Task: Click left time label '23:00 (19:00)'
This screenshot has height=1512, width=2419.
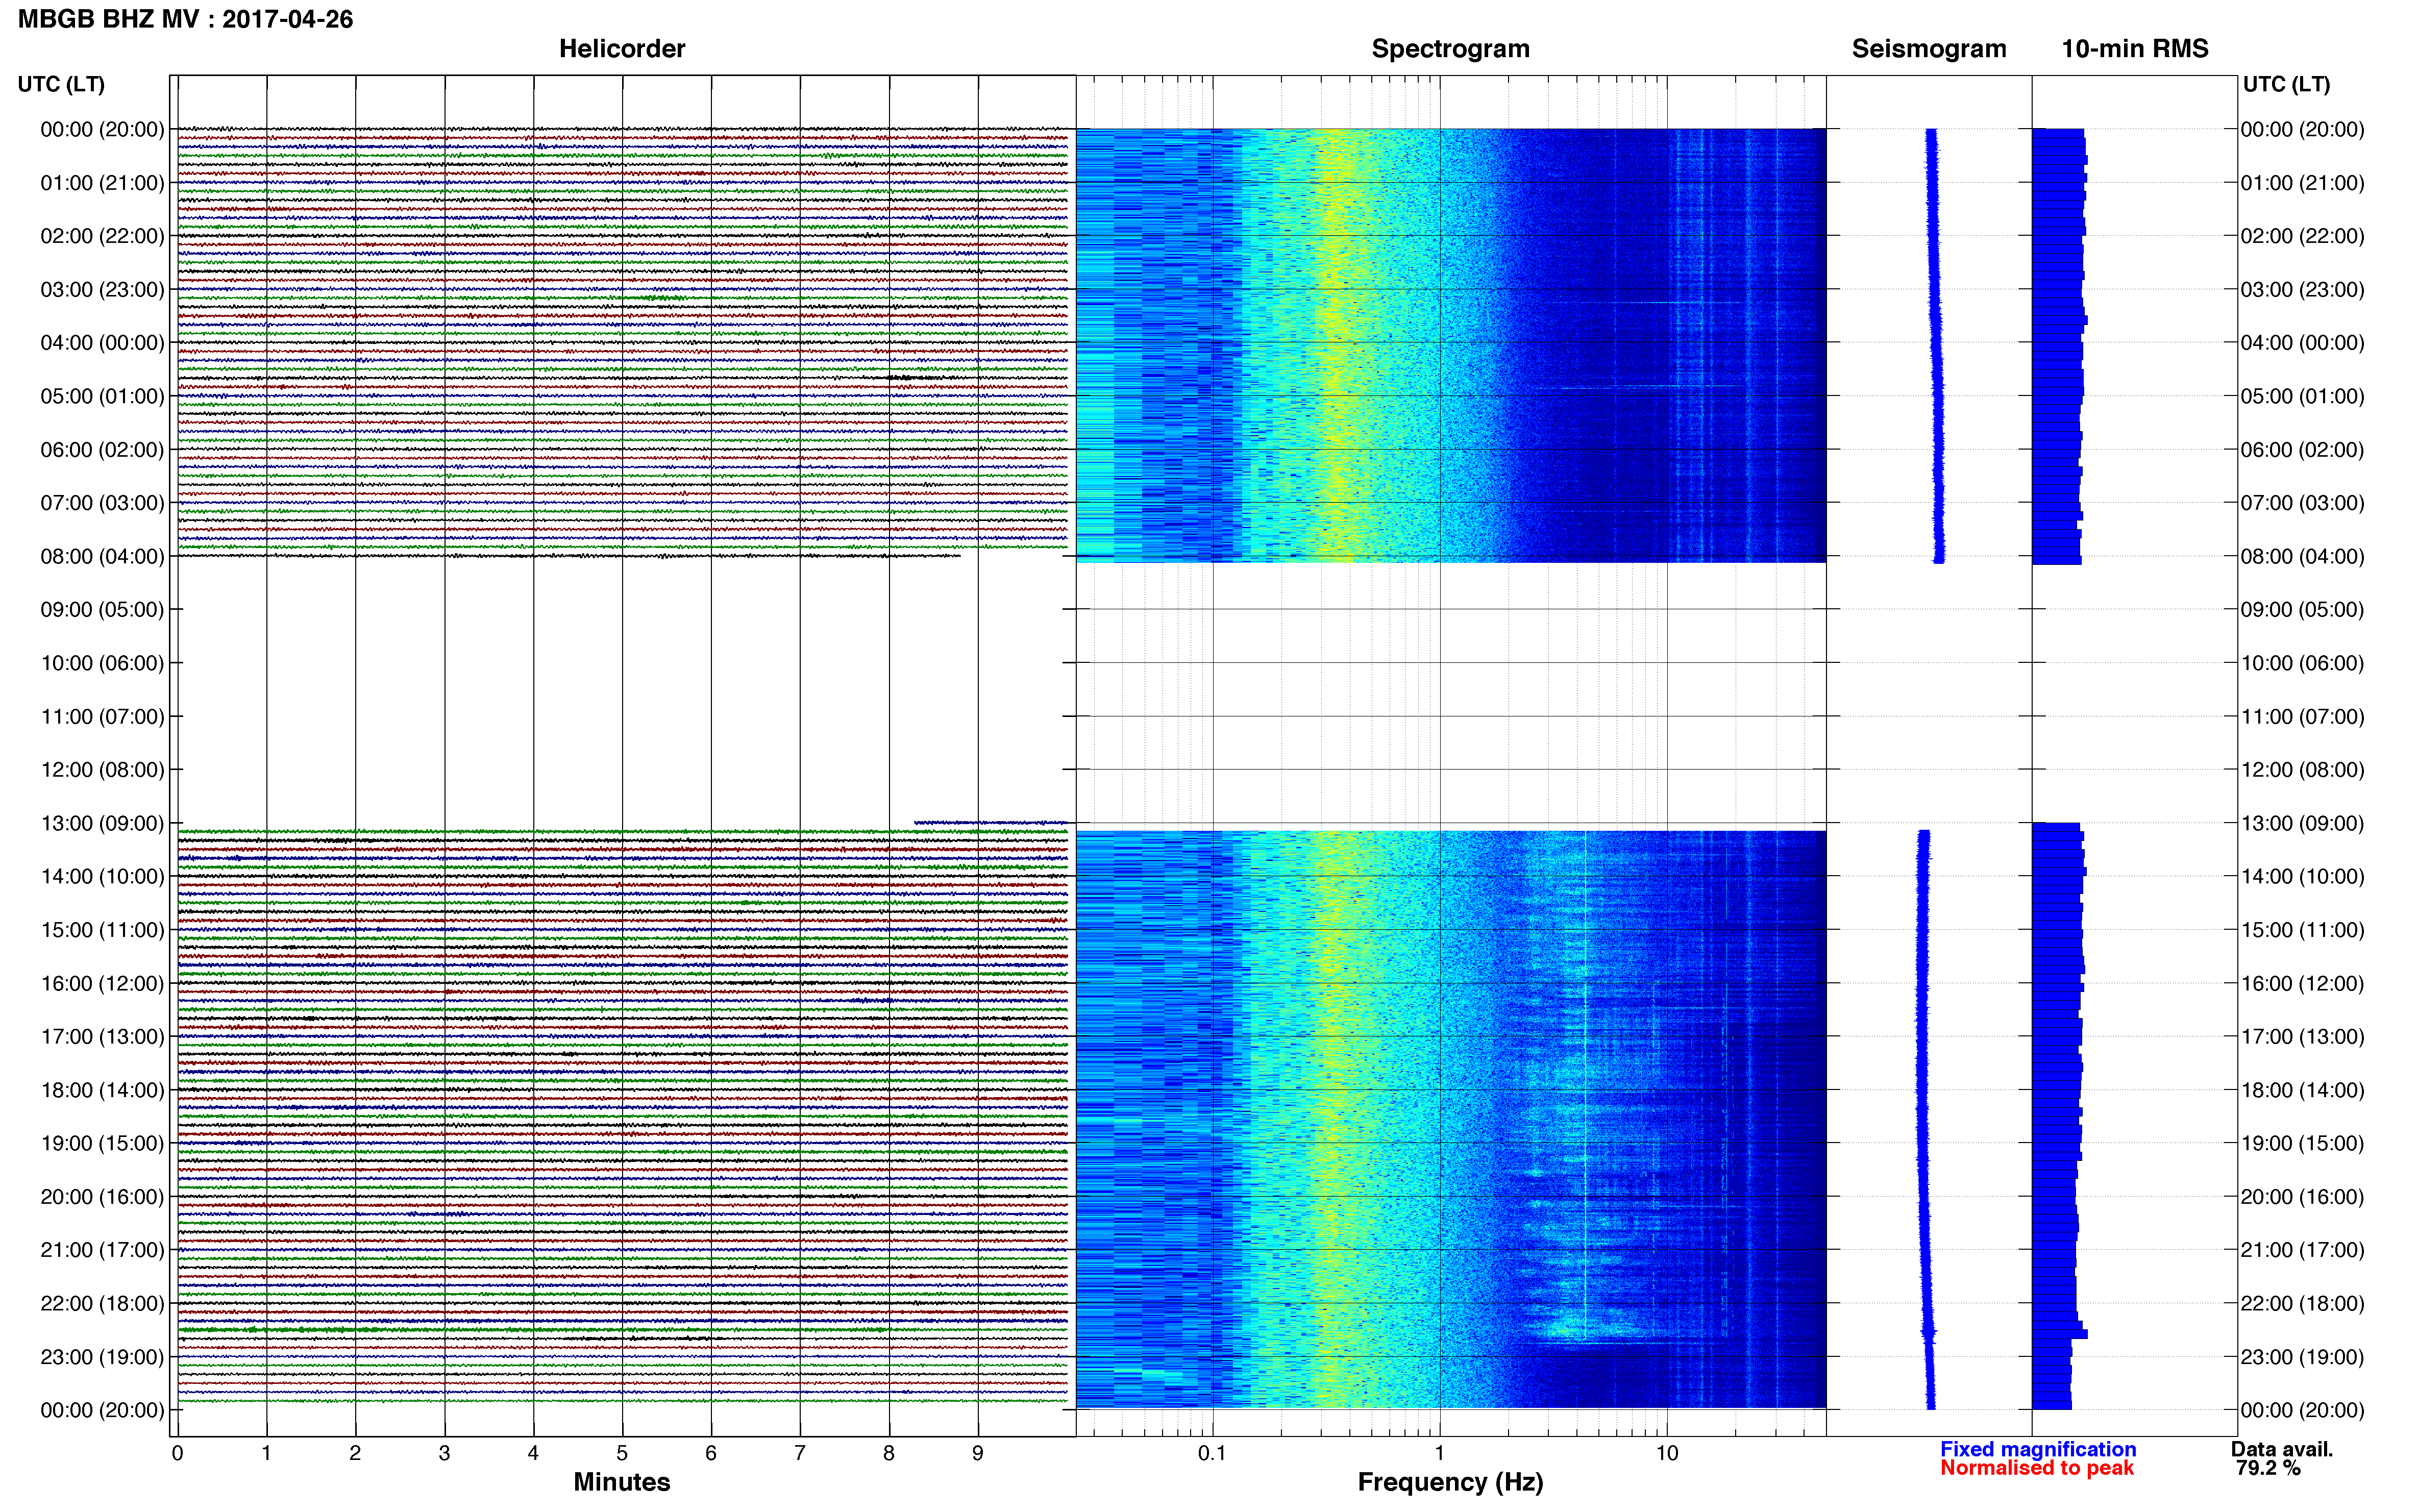Action: click(102, 1357)
